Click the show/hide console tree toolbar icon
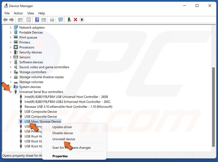The height and width of the screenshot is (162, 218). (20, 20)
